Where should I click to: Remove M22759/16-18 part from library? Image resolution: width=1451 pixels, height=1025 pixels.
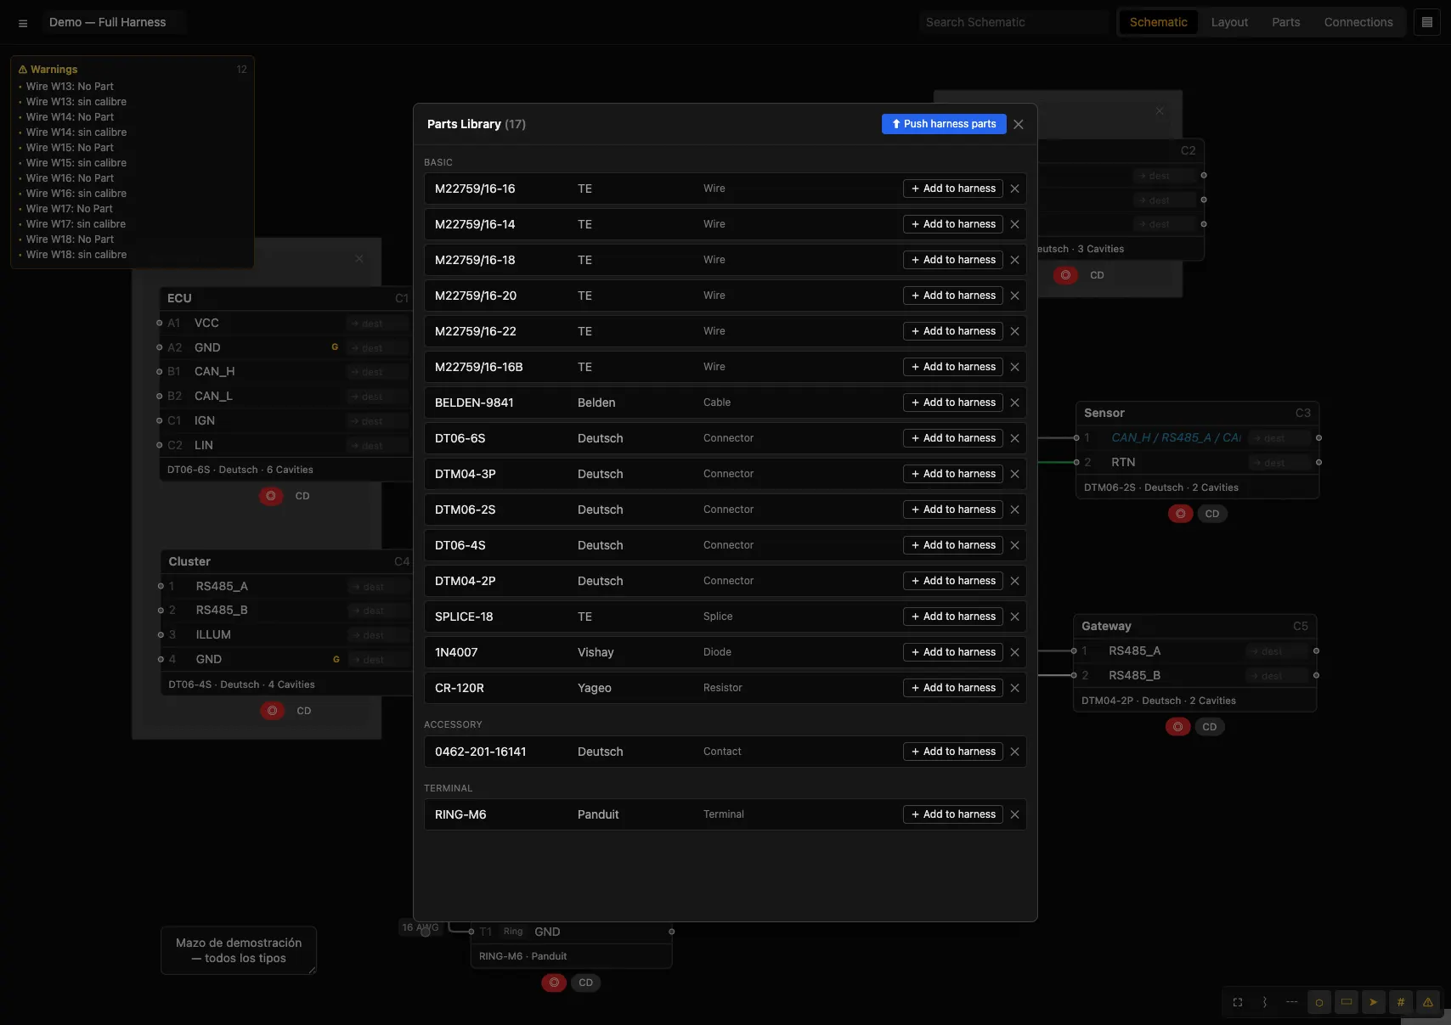tap(1014, 260)
